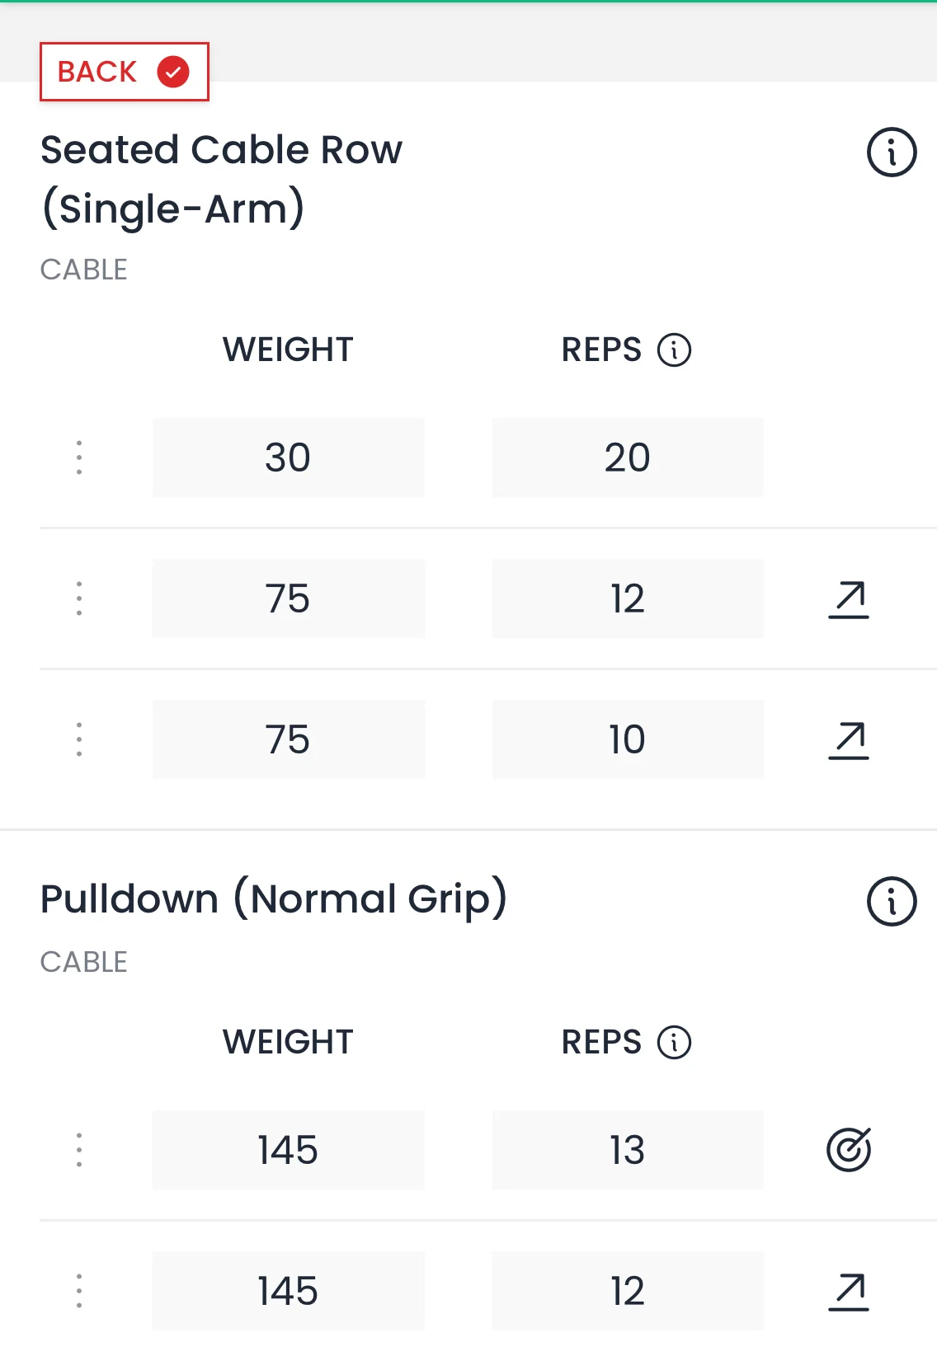Tap trend arrow on 145 × 12 set

[849, 1292]
